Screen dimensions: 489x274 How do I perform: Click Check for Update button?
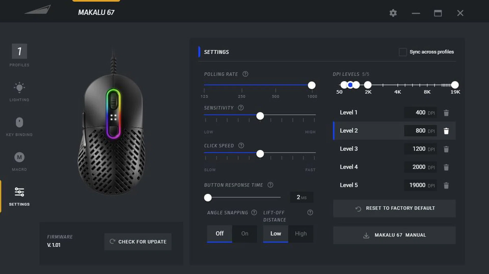click(x=138, y=242)
